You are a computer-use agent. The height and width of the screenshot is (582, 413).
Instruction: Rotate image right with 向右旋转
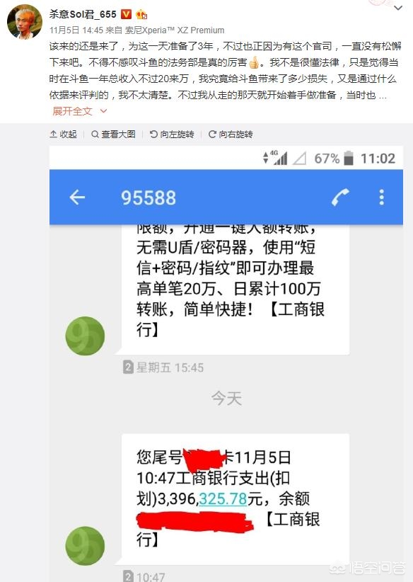(231, 134)
